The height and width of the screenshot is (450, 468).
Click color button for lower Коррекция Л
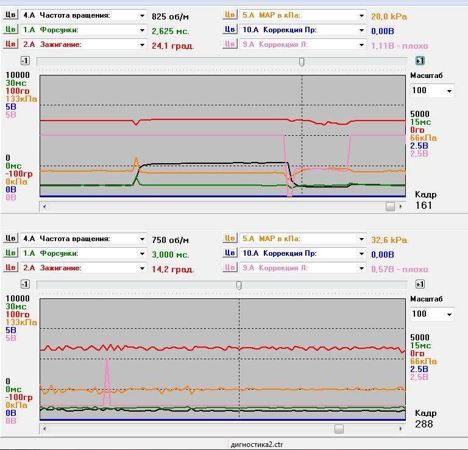(229, 267)
